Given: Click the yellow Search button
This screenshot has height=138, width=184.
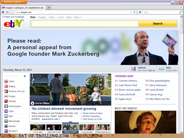Looking at the screenshot, I should click(x=158, y=24).
